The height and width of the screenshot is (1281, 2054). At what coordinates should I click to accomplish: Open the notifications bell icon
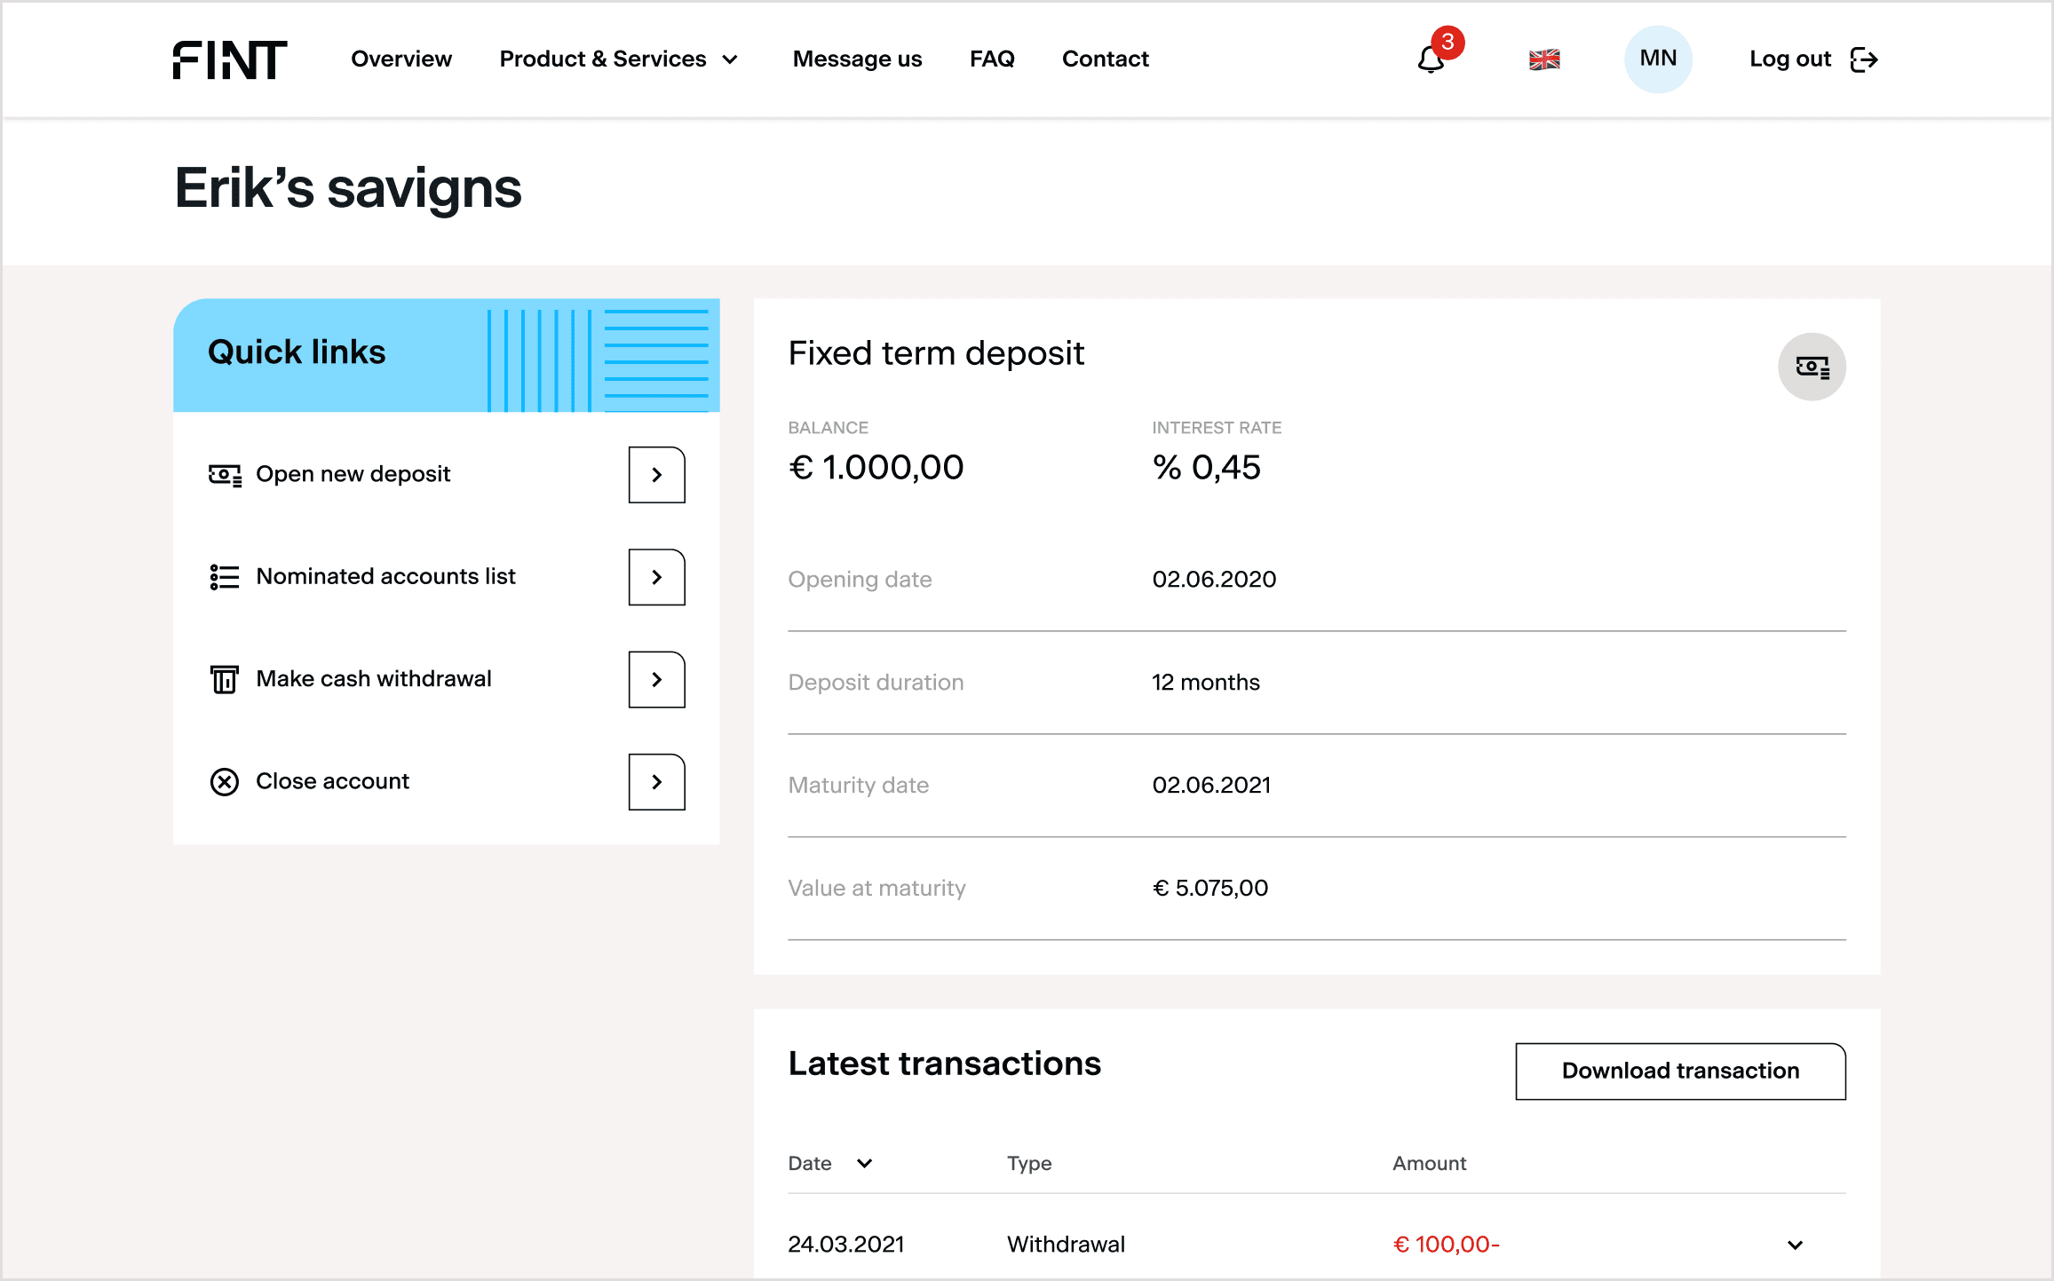1431,59
